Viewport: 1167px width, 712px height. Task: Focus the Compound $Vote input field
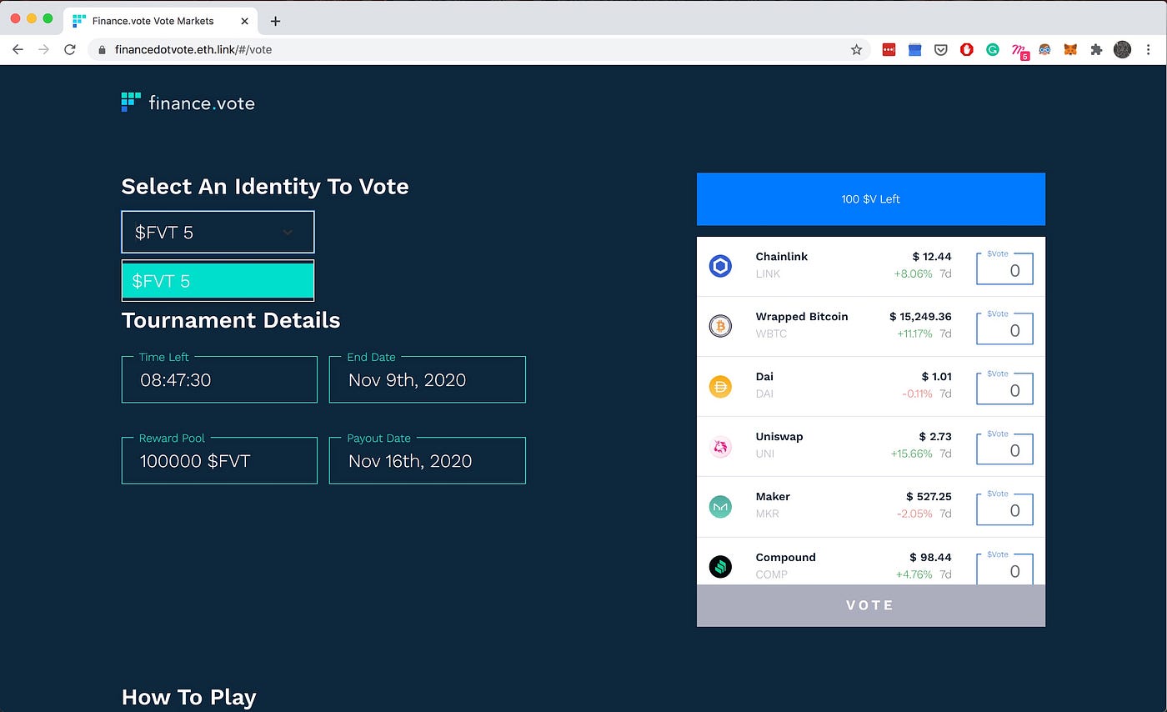click(1004, 569)
